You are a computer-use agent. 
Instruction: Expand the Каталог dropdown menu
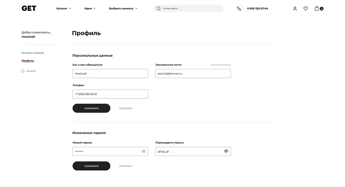point(64,8)
